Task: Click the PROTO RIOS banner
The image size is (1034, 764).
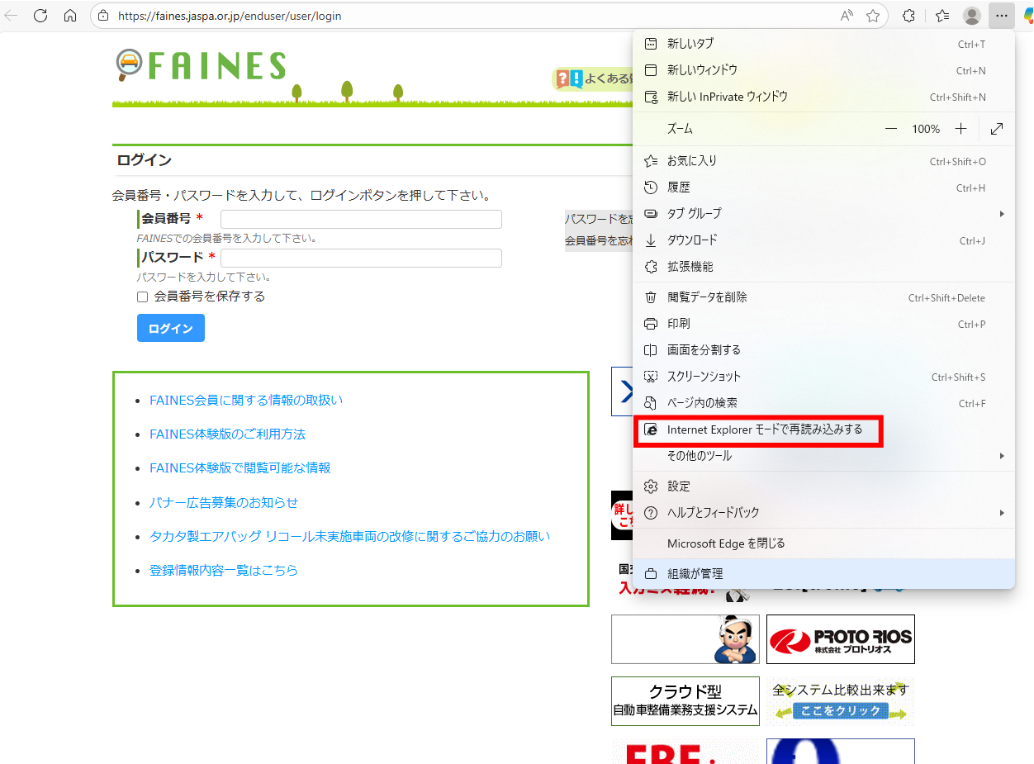Action: coord(841,639)
